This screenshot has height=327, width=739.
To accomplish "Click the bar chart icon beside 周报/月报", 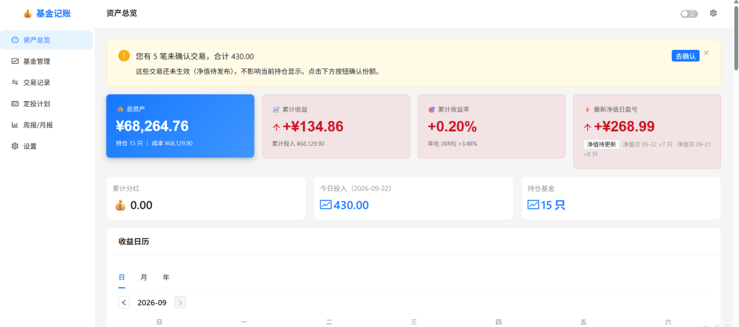I will 14,125.
